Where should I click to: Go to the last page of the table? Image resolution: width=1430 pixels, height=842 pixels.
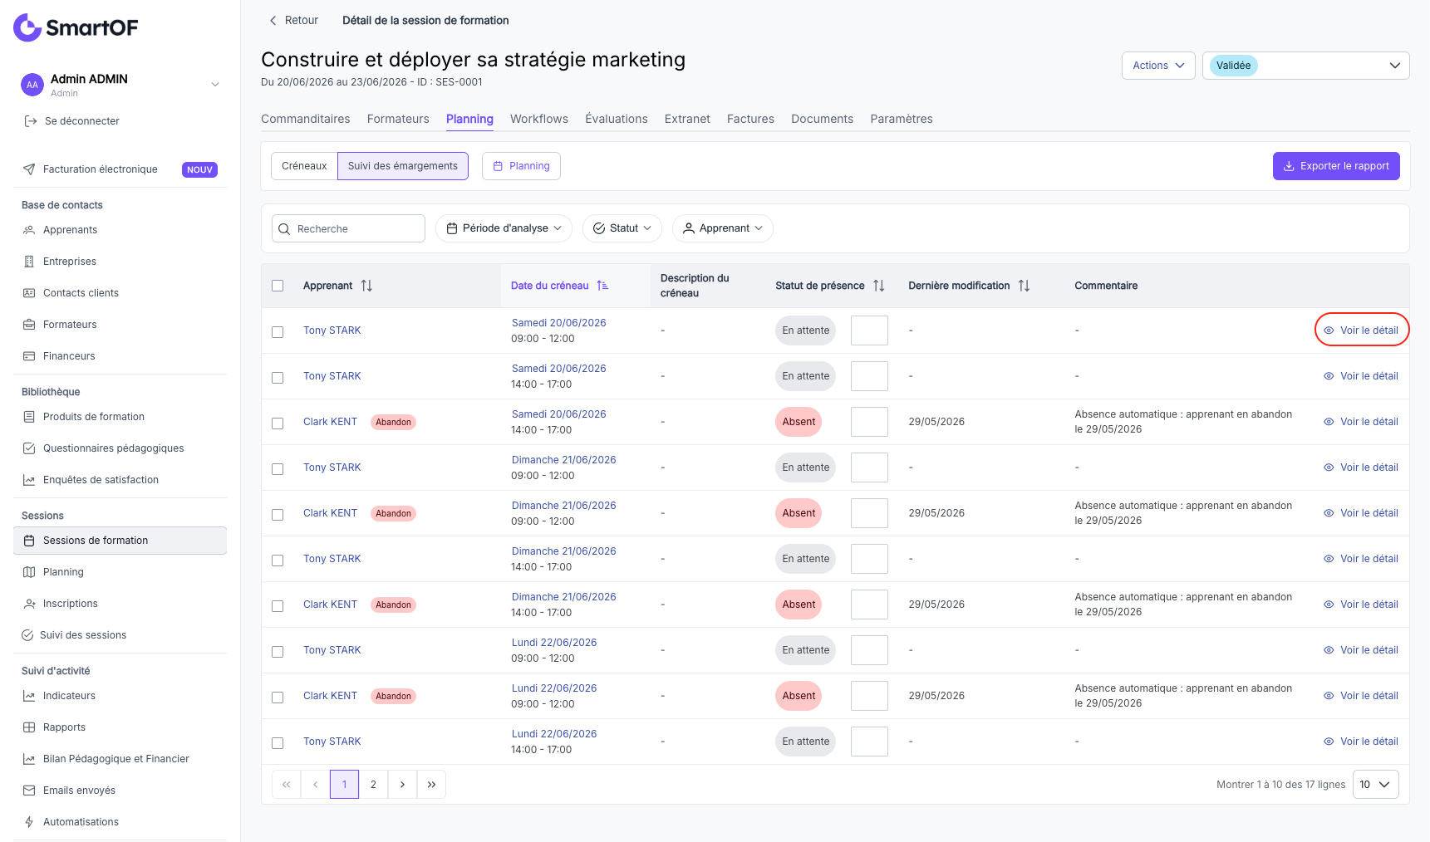pos(431,785)
